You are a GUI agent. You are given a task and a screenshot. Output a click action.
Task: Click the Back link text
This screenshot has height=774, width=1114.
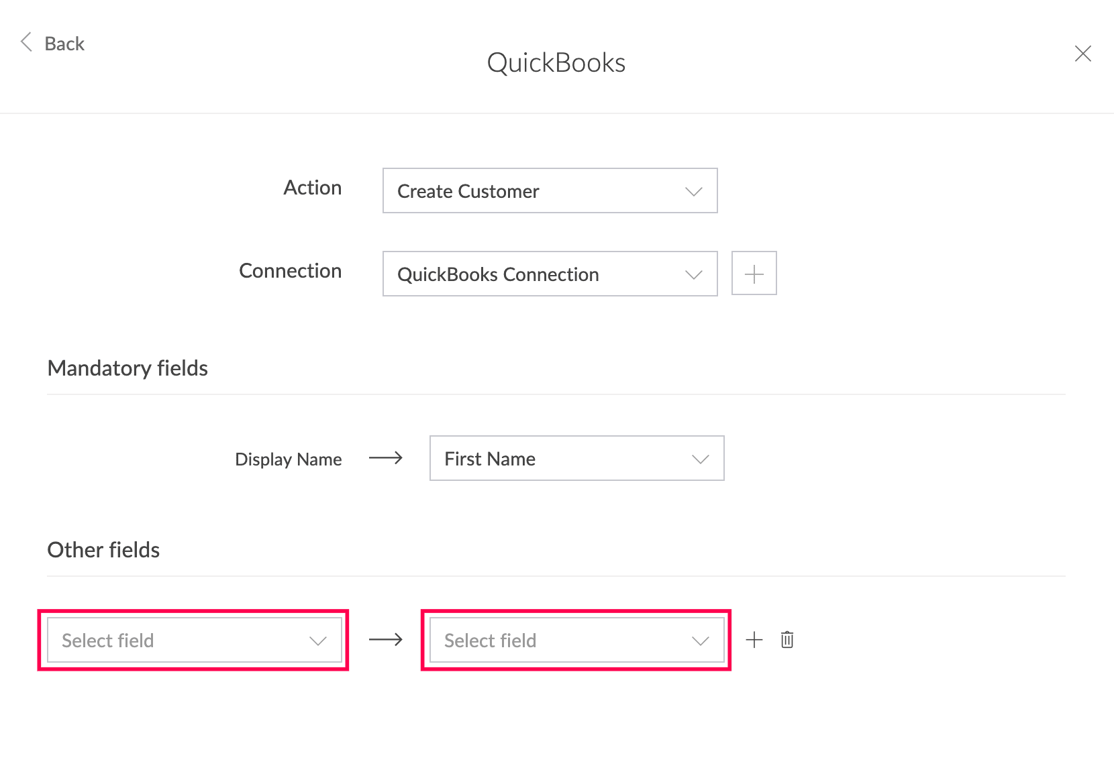coord(64,44)
